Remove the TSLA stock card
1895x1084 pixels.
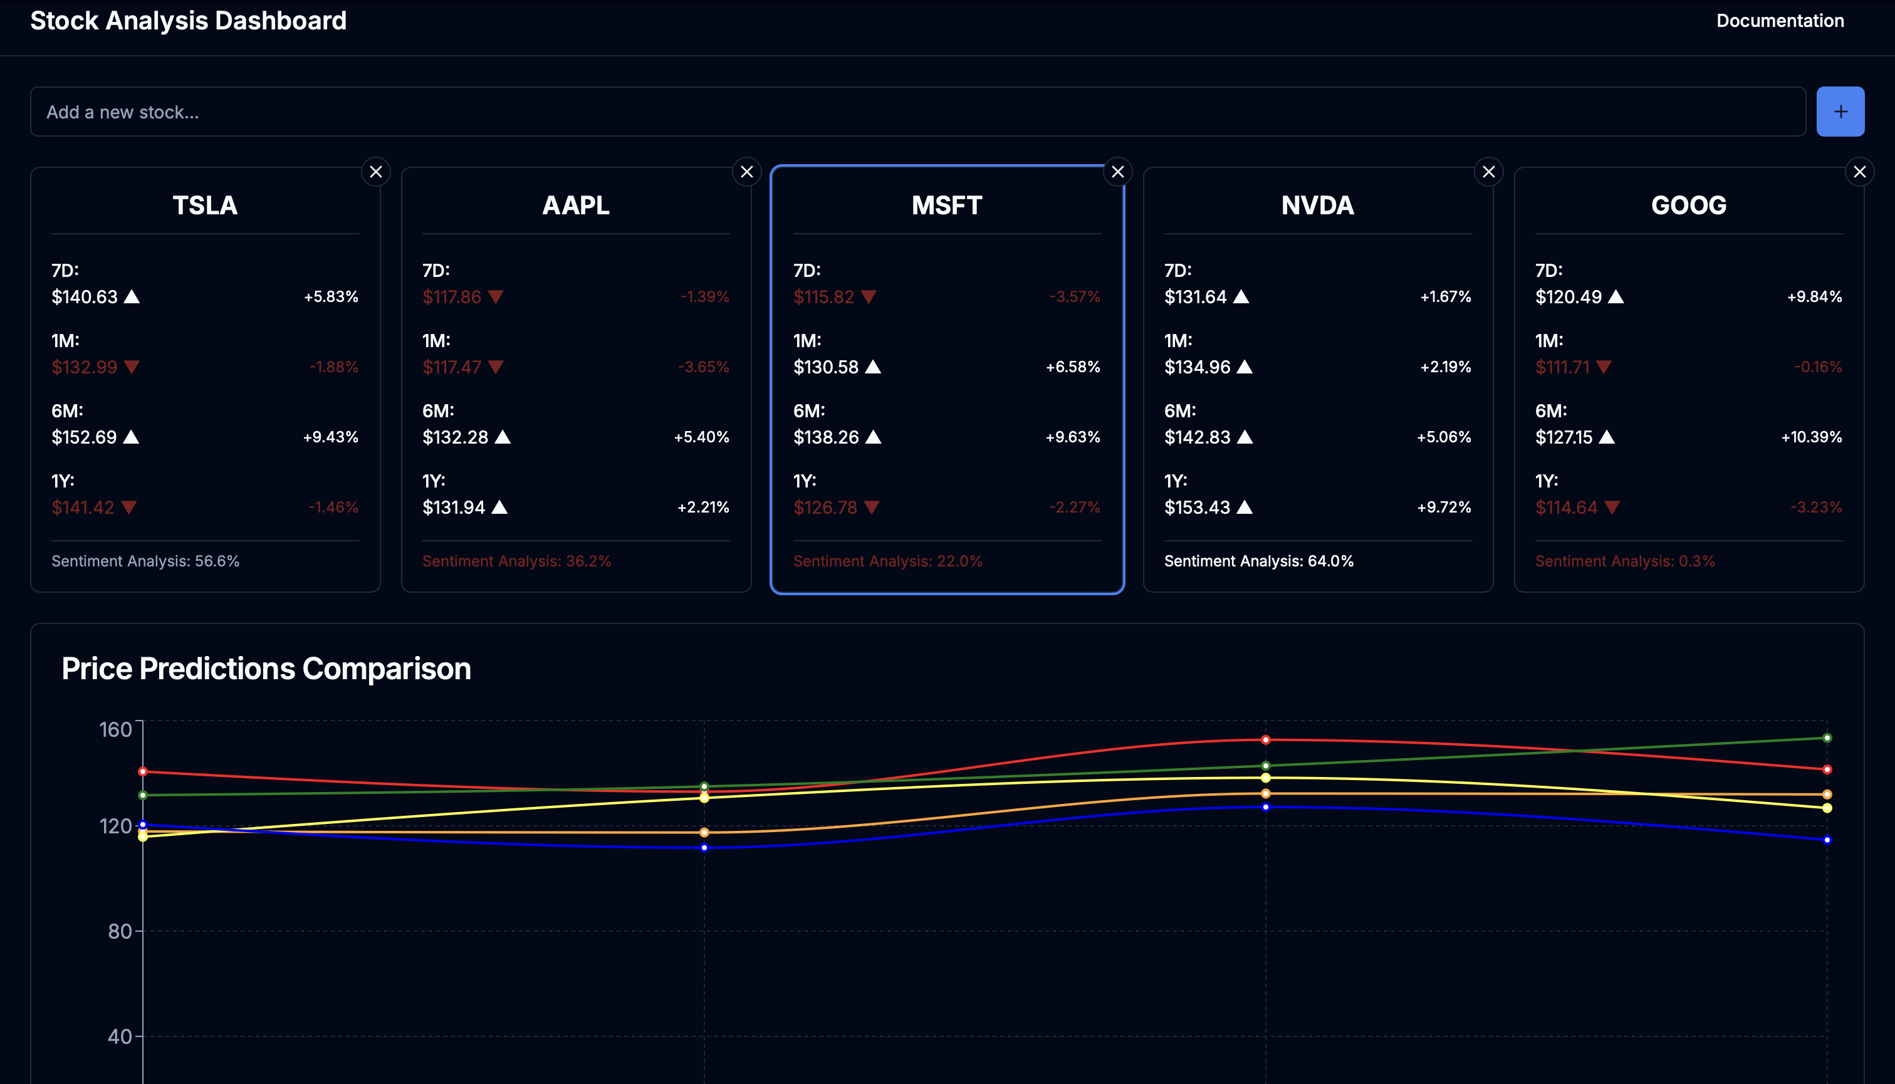tap(376, 172)
